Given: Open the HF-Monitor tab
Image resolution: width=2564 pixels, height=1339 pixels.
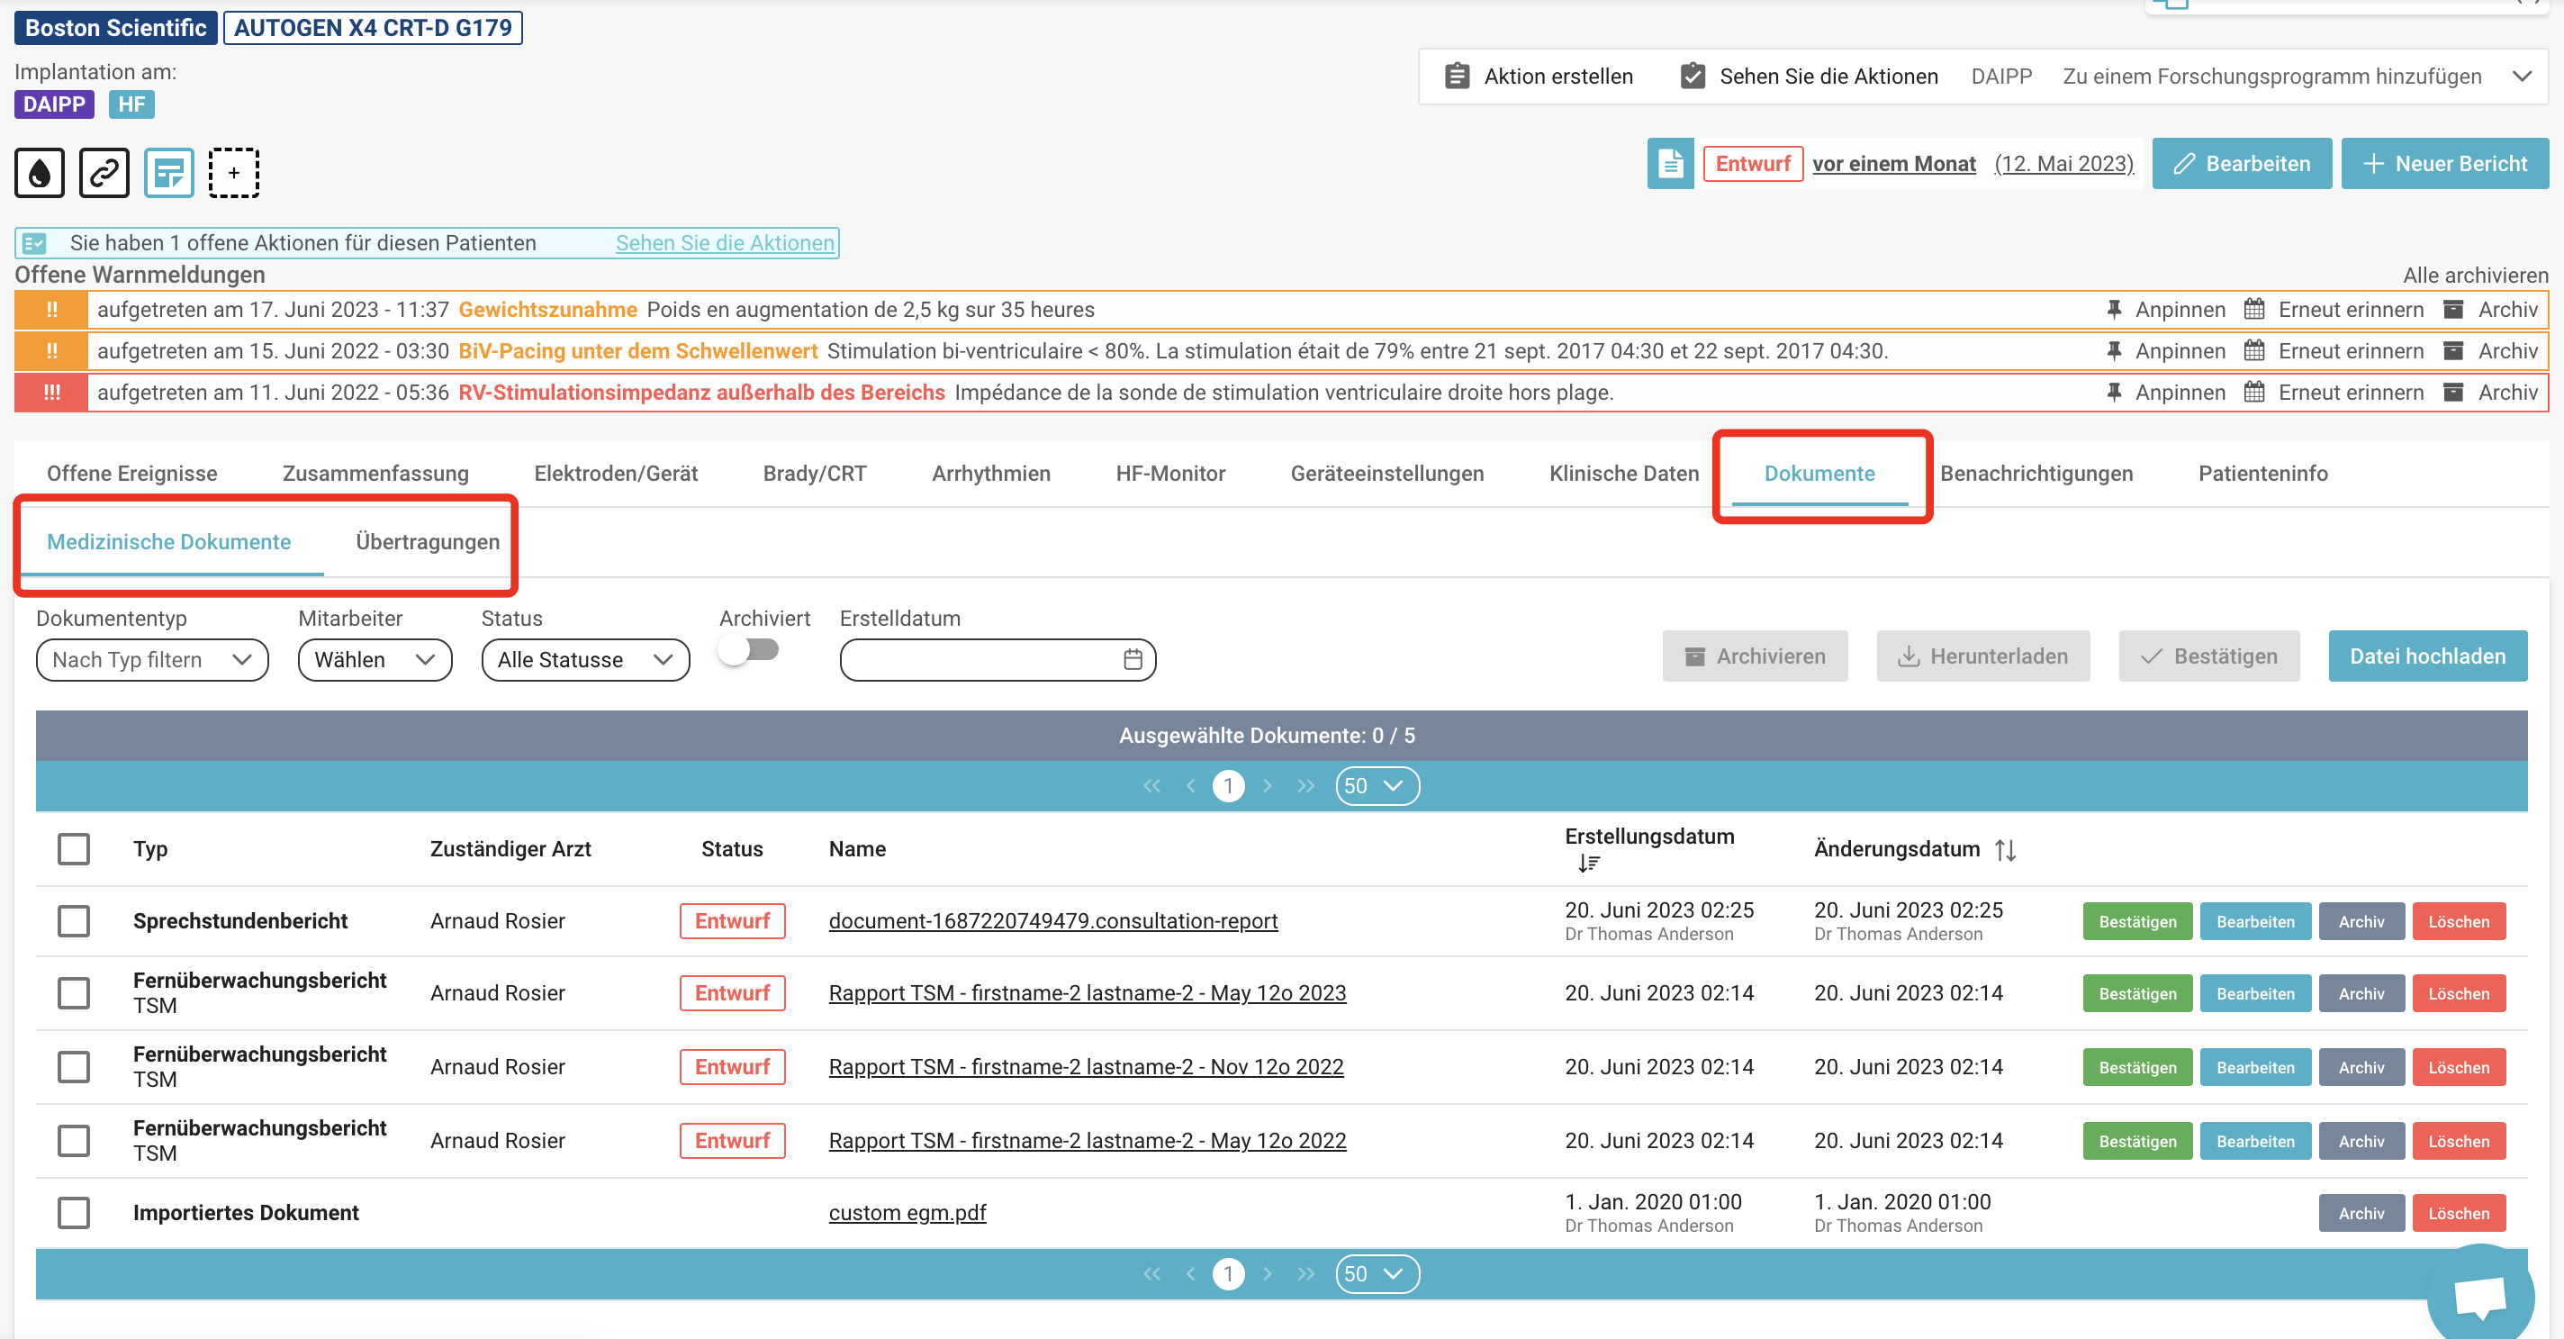Looking at the screenshot, I should tap(1170, 474).
